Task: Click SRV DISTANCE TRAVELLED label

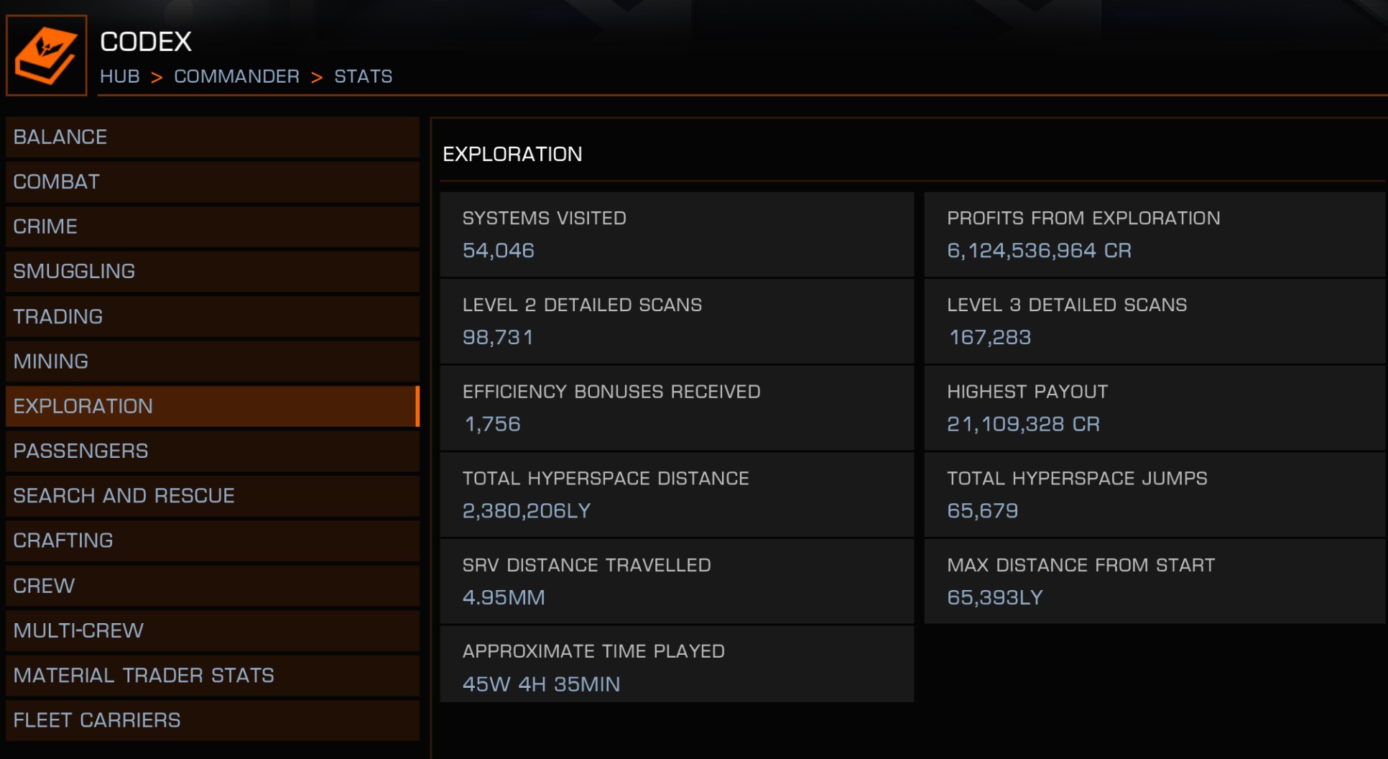Action: coord(586,566)
